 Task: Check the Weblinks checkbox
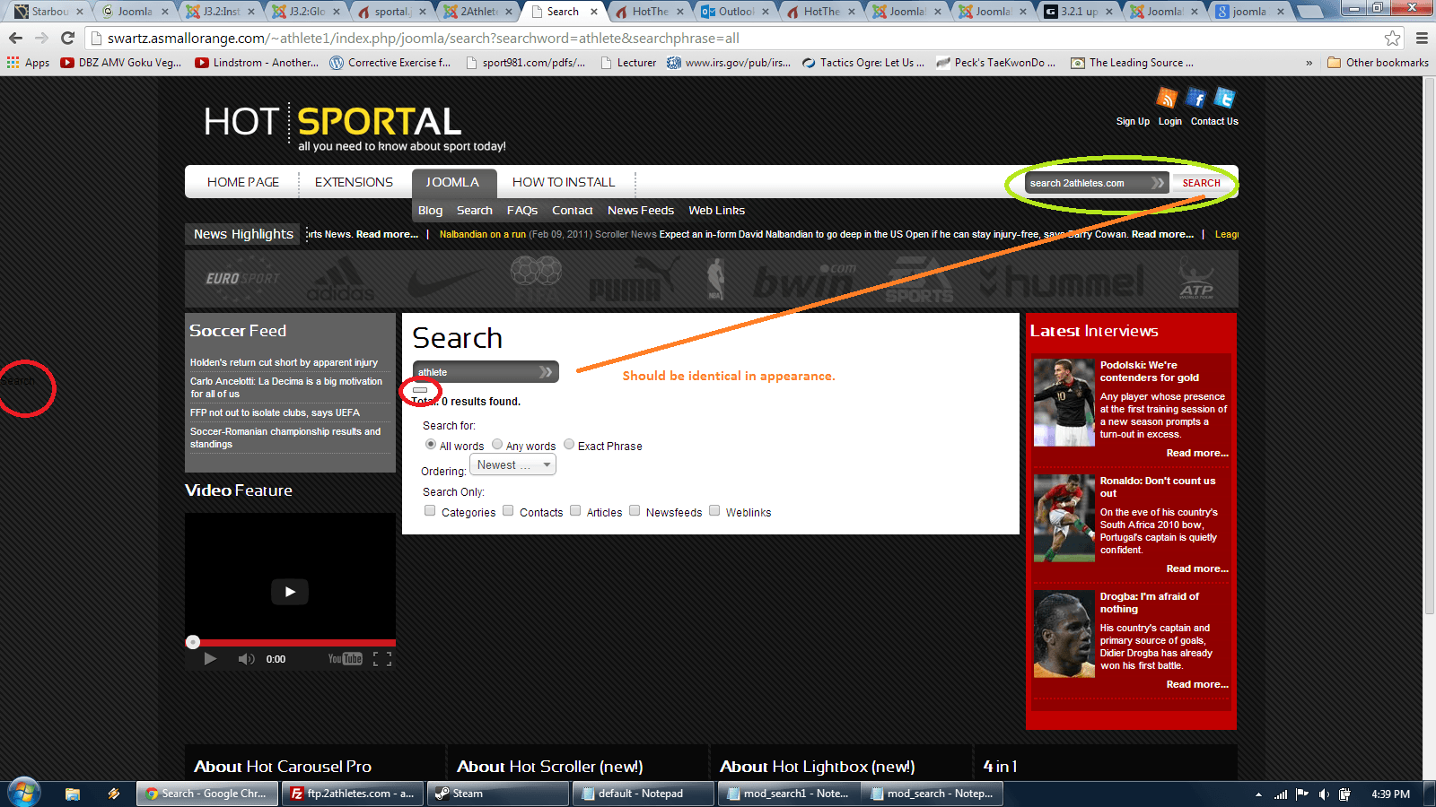click(x=714, y=510)
